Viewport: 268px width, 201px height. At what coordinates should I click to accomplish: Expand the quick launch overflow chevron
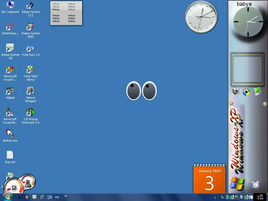[65, 196]
